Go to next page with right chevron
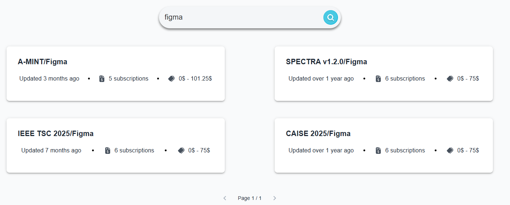 click(275, 198)
